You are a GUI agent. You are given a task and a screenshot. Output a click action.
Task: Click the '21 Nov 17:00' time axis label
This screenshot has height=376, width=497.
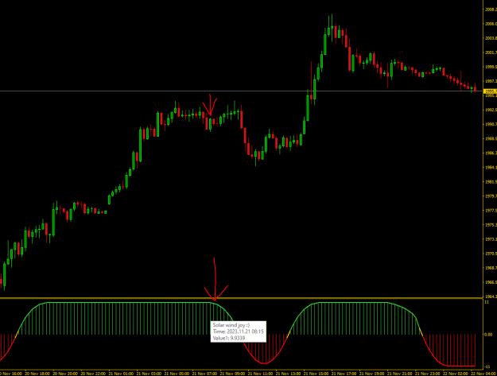point(344,374)
